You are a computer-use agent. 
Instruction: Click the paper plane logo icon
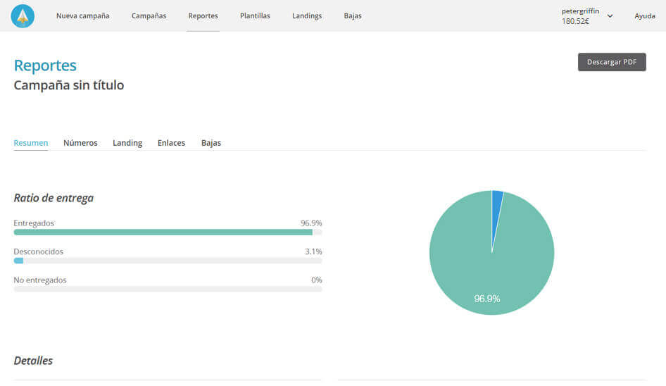pos(23,15)
